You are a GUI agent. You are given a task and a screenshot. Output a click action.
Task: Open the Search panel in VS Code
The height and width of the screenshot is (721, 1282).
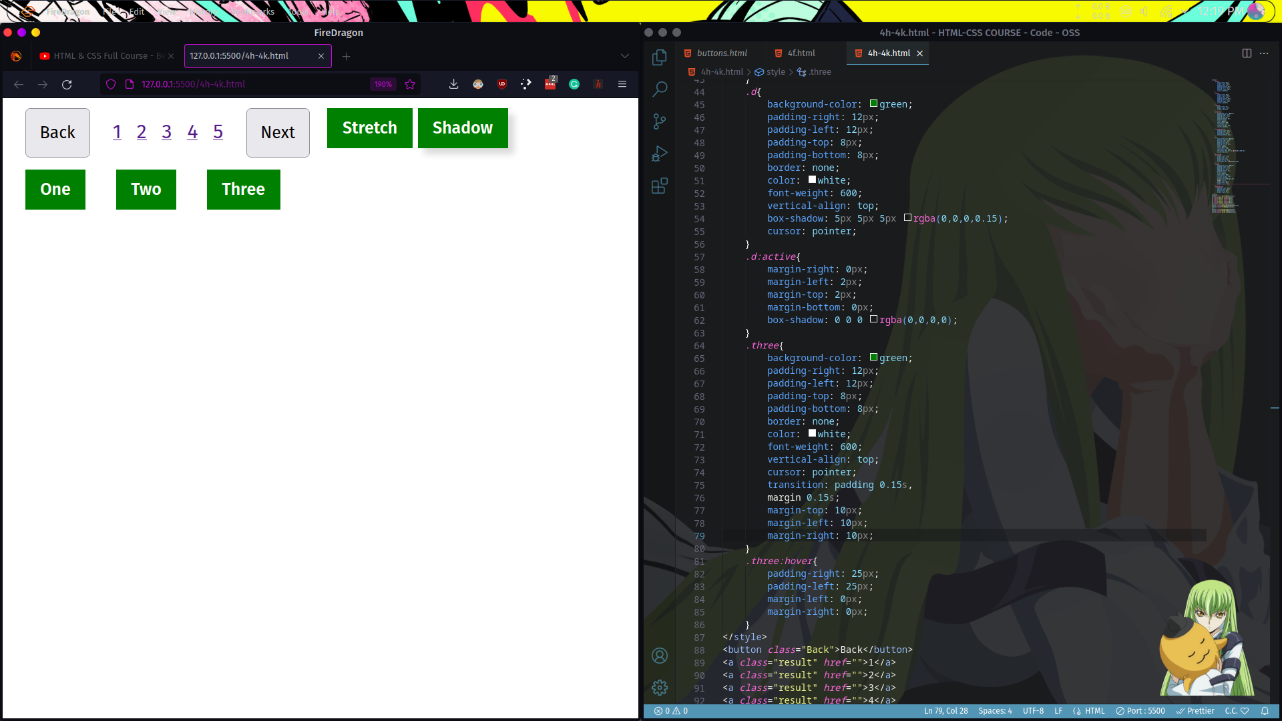[x=659, y=89]
